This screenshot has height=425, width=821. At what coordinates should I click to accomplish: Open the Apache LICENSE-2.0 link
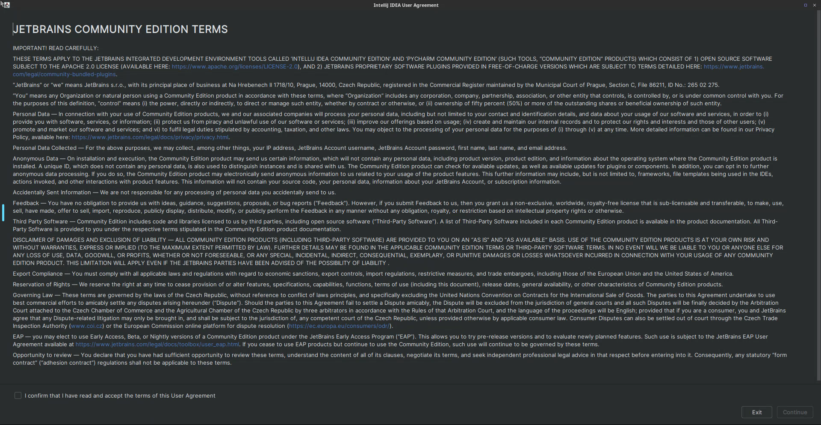[234, 67]
